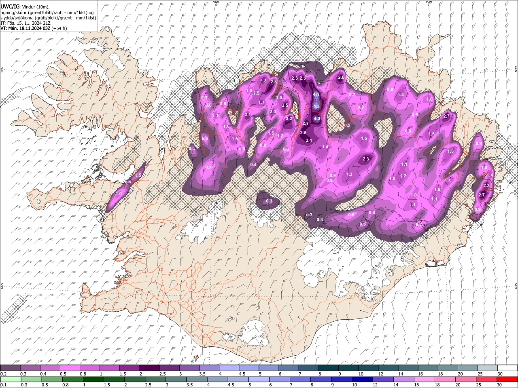Click the violet 14 swatch in lower legend row

403,379
